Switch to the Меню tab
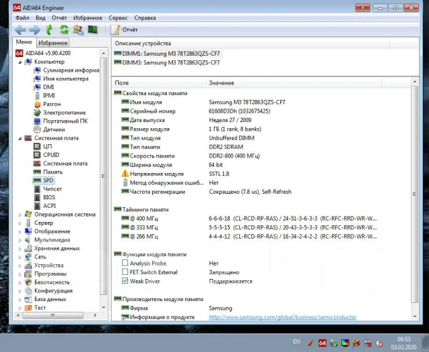This screenshot has height=352, width=429. coord(24,42)
